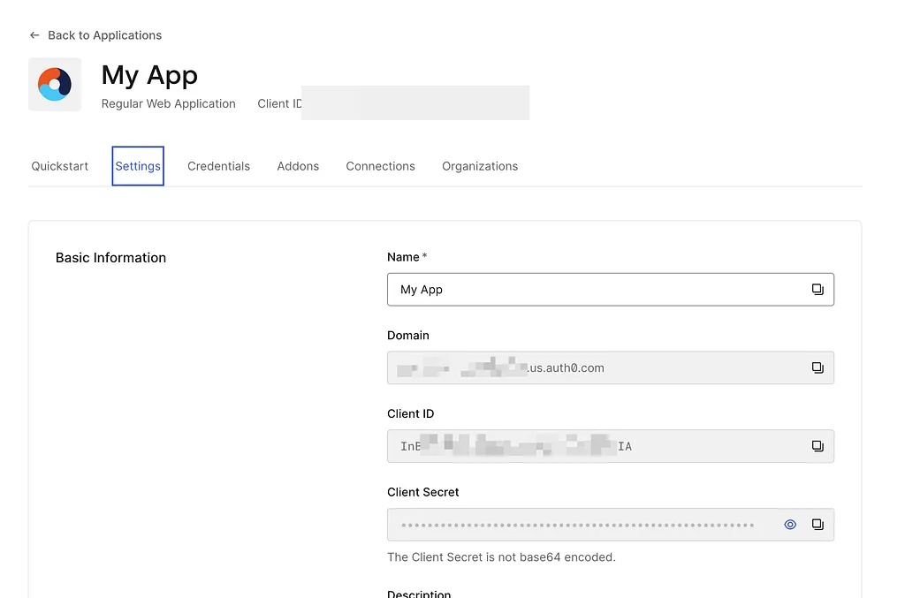The width and height of the screenshot is (905, 598).
Task: Click the 'Client Secret' field label
Action: point(423,493)
